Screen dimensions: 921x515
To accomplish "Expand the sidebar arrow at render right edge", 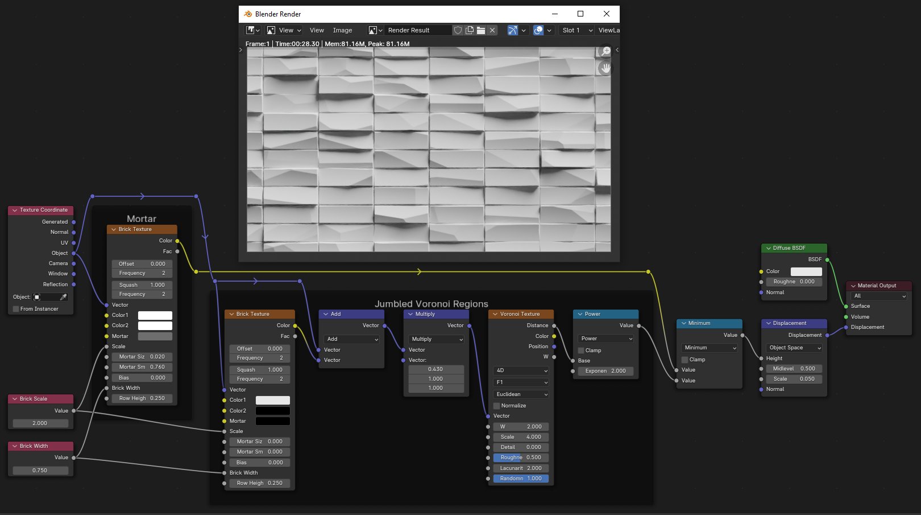I will pyautogui.click(x=617, y=50).
